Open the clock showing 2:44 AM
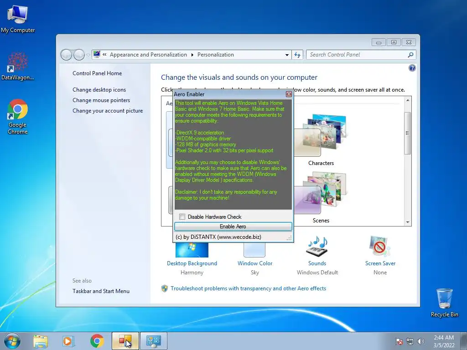The height and width of the screenshot is (350, 467). tap(444, 341)
